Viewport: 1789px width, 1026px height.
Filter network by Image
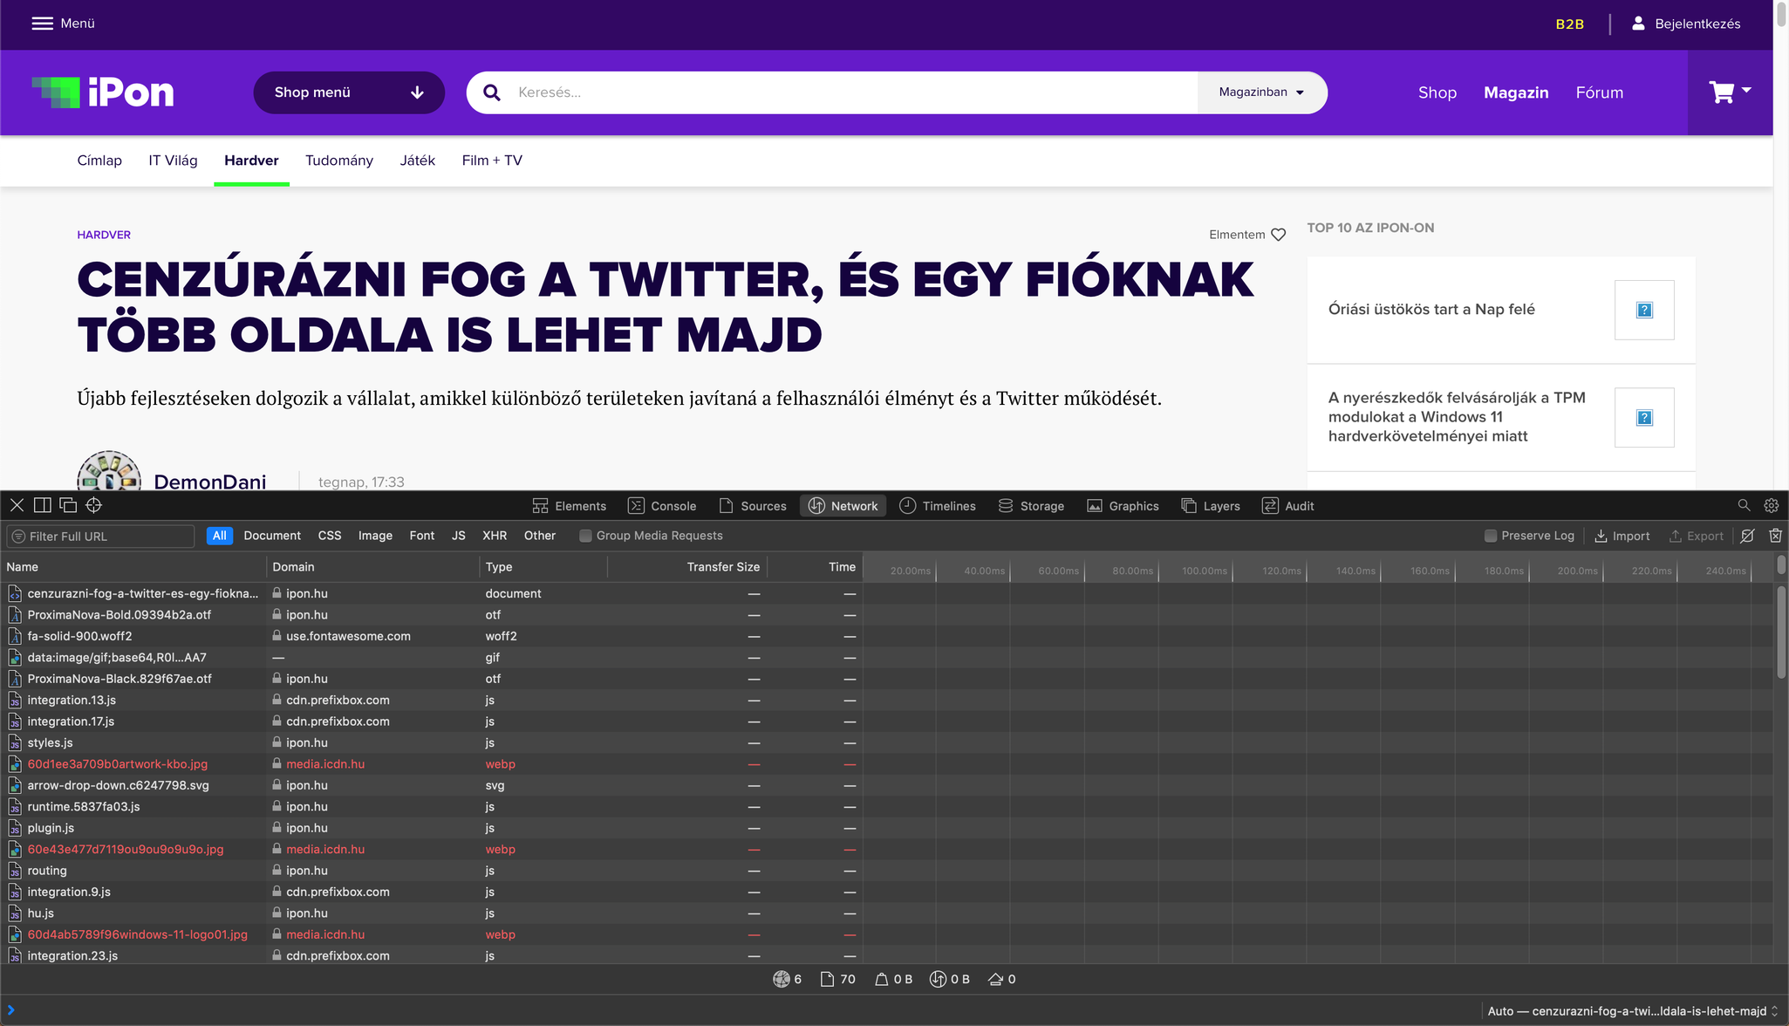pyautogui.click(x=375, y=536)
